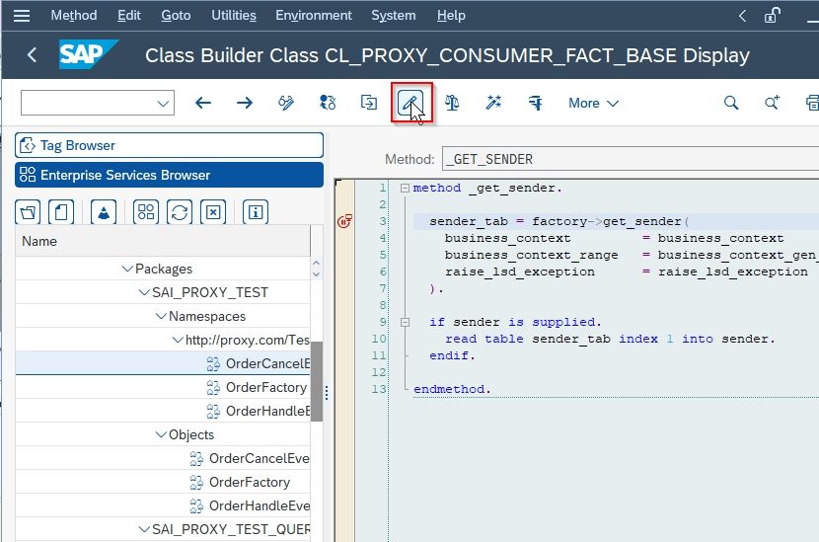The image size is (819, 542).
Task: Click the Print icon at toolbar edge
Action: 813,103
